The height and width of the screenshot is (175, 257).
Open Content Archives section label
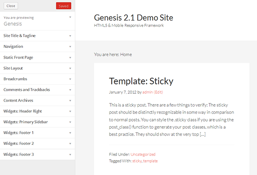pos(18,100)
